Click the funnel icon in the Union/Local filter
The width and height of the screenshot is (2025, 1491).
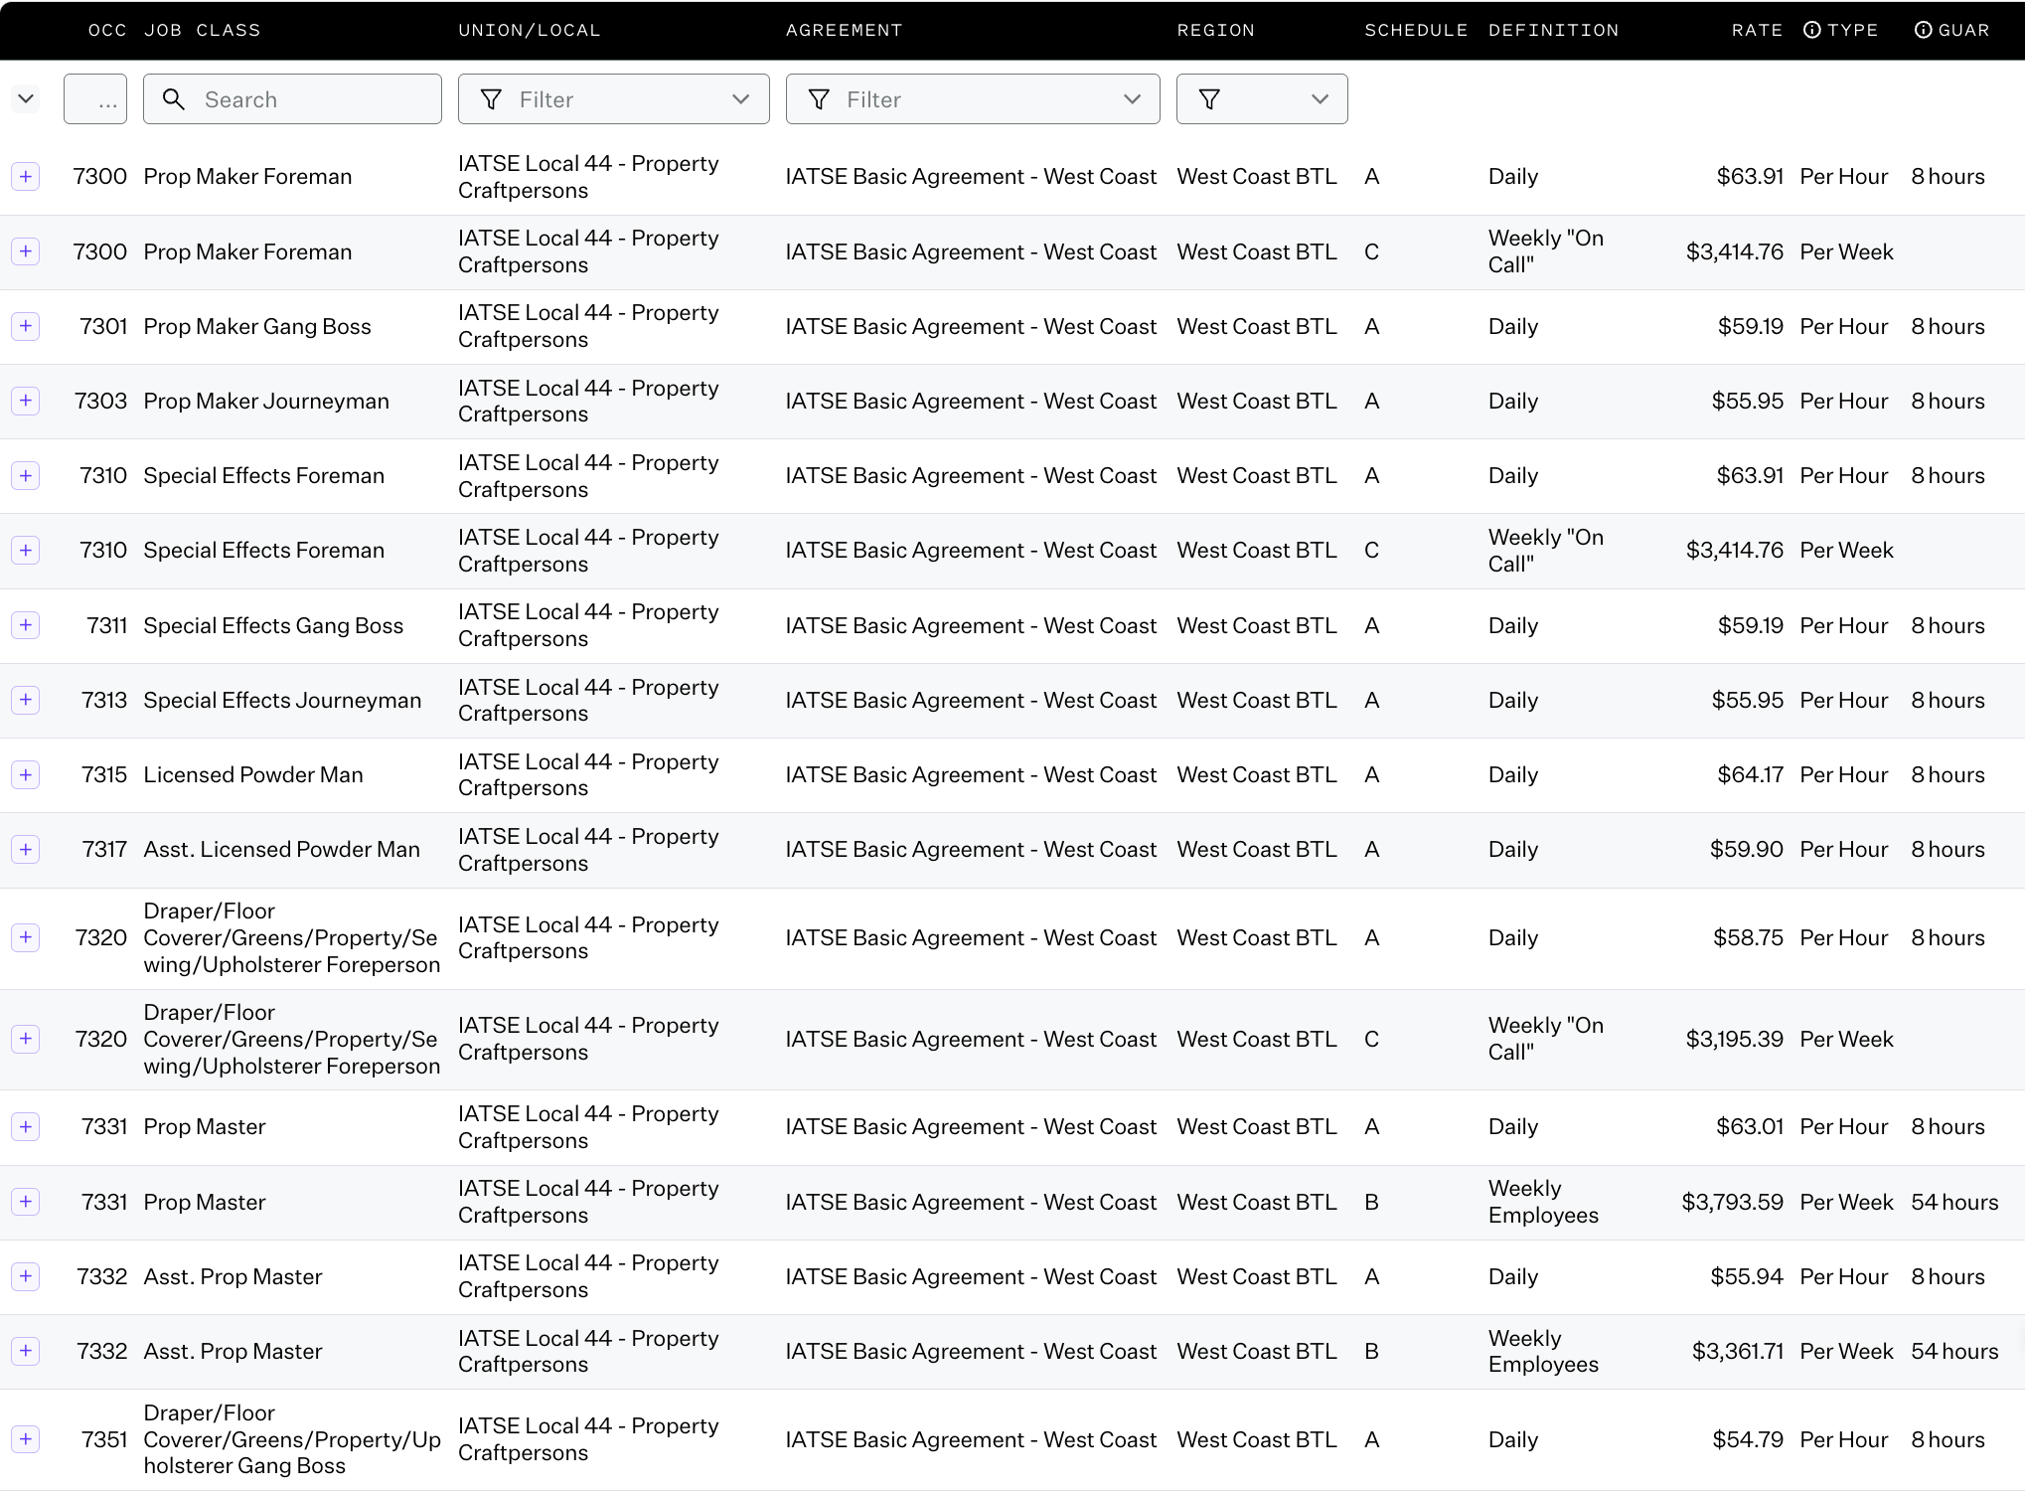491,99
